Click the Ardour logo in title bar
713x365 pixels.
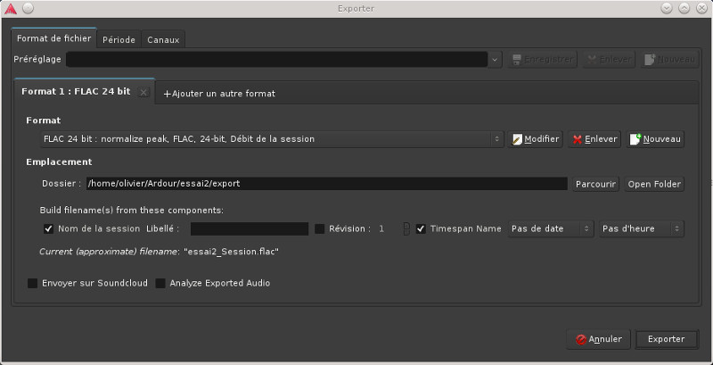point(10,8)
